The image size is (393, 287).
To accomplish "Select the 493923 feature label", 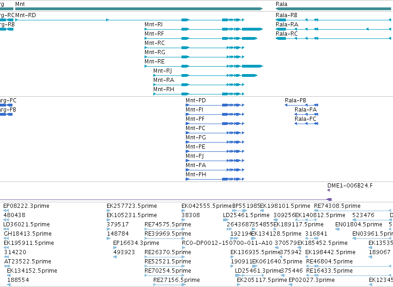I will point(124,252).
